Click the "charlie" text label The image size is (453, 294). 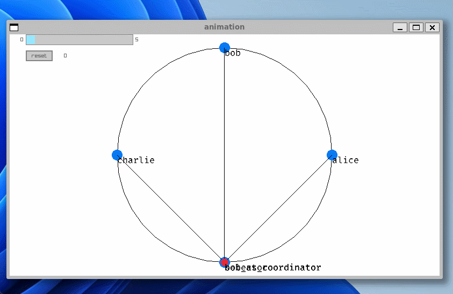click(137, 160)
